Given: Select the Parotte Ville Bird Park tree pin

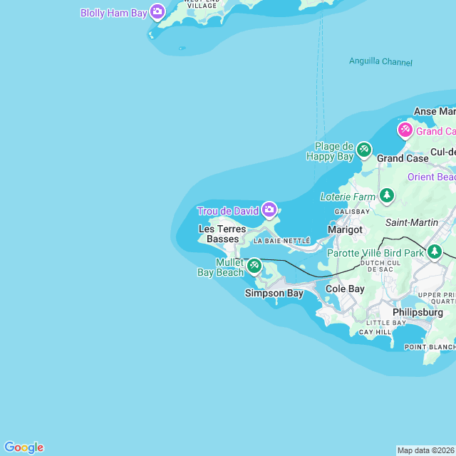Looking at the screenshot, I should 435,252.
